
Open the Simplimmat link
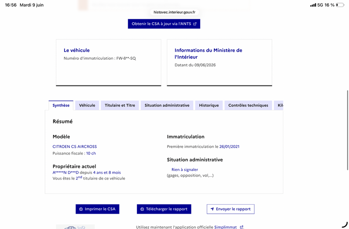[x=226, y=227]
